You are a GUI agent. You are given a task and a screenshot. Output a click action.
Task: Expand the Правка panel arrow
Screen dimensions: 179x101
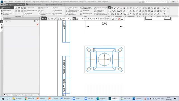(105, 16)
